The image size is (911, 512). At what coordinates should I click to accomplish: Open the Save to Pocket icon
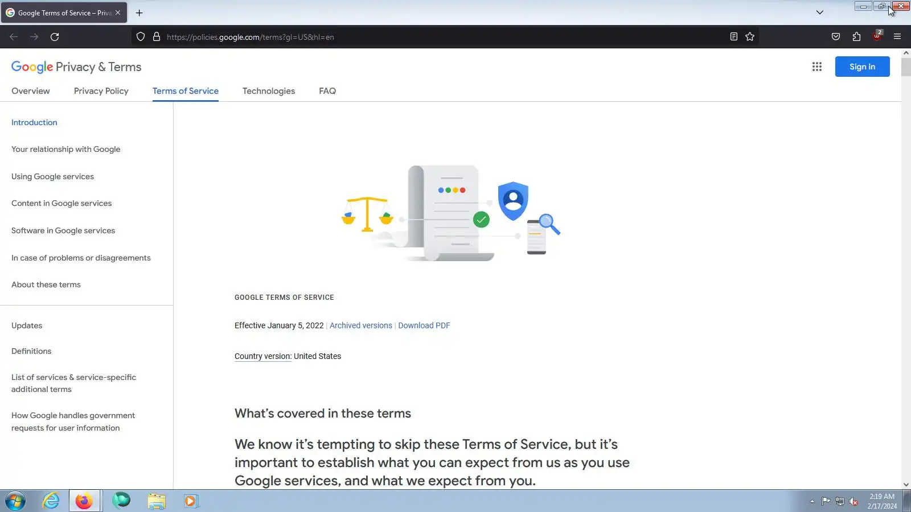[836, 37]
